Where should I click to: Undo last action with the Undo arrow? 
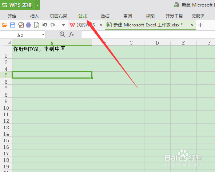(x=45, y=25)
